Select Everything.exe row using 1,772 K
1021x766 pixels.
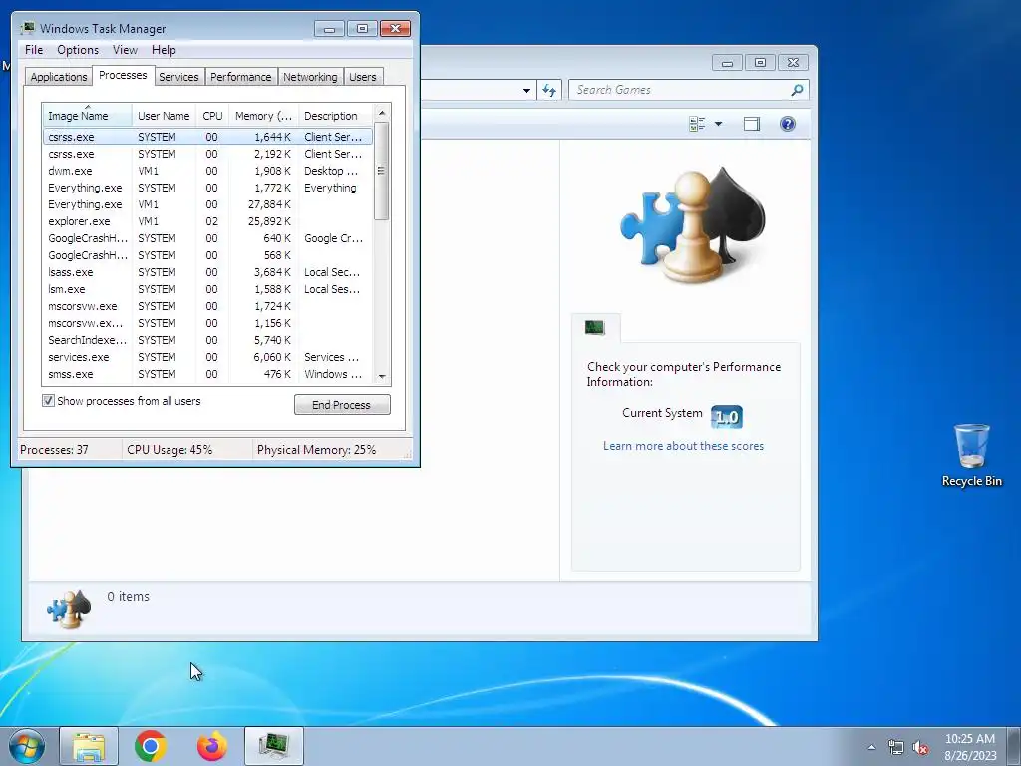(x=207, y=188)
